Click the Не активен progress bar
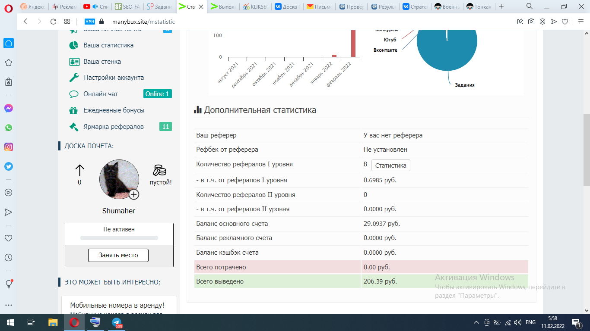 click(119, 238)
